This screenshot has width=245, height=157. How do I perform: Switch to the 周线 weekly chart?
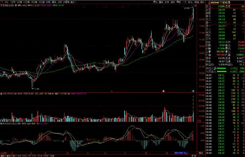coord(54,2)
